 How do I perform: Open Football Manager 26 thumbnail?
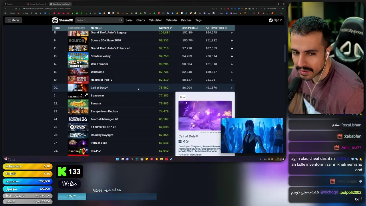tap(78, 119)
